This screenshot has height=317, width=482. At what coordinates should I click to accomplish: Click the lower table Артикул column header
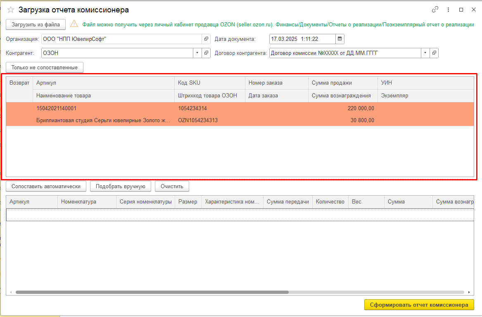click(x=32, y=202)
